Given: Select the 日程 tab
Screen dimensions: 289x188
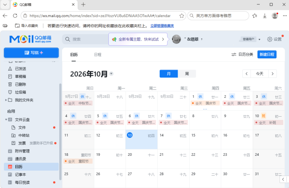Looking at the screenshot, I should [x=98, y=55].
